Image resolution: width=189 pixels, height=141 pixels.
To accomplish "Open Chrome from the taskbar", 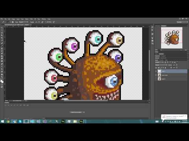I will [8, 121].
